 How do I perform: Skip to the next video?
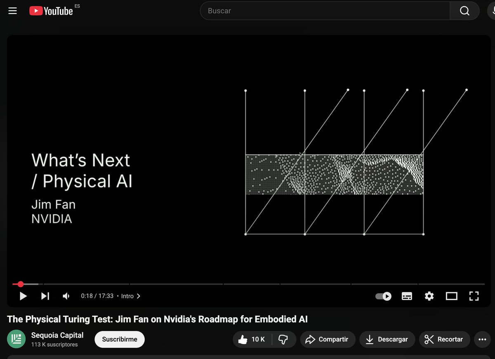[x=45, y=296]
